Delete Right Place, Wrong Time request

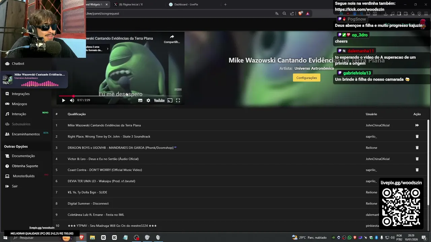pyautogui.click(x=417, y=136)
